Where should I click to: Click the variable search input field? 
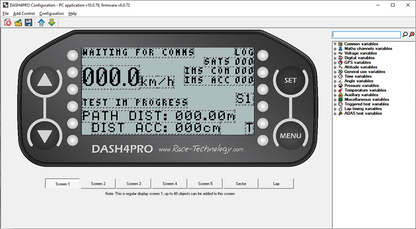(x=366, y=35)
